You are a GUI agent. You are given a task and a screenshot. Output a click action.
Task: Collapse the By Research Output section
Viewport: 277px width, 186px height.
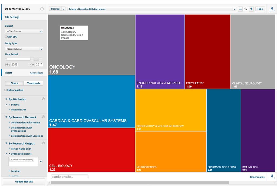(x=6, y=143)
